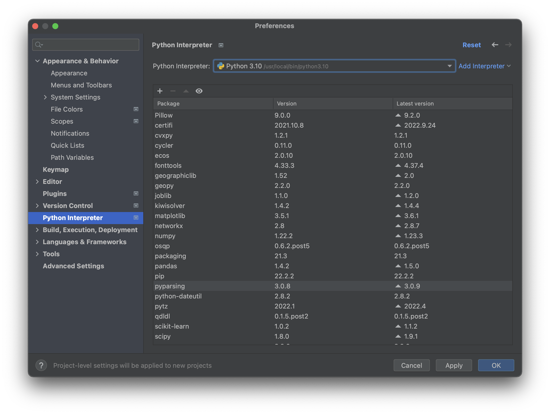
Task: Select the cvxpy package row
Action: tap(333, 135)
